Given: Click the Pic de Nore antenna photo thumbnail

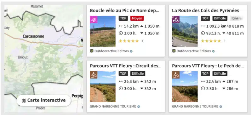Looking at the screenshot, I should point(103,31).
